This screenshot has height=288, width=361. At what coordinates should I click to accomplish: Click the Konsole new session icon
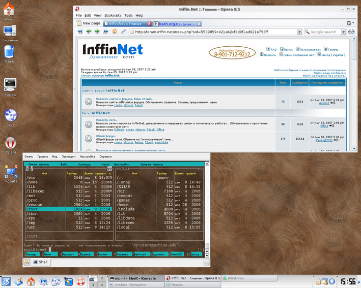(26, 262)
